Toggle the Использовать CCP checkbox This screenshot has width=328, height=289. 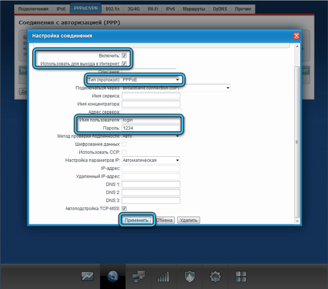(x=124, y=152)
